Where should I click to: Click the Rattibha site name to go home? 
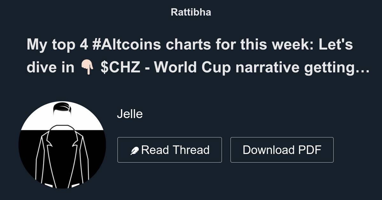tap(191, 12)
